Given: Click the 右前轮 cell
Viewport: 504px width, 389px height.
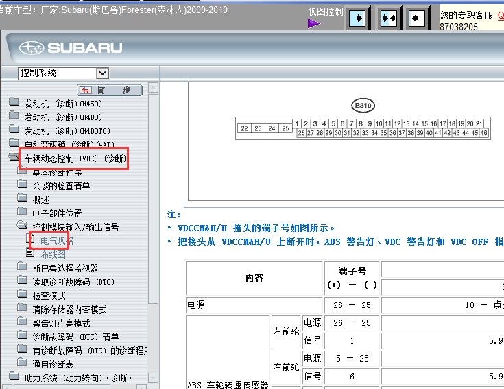Looking at the screenshot, I should pos(286,367).
